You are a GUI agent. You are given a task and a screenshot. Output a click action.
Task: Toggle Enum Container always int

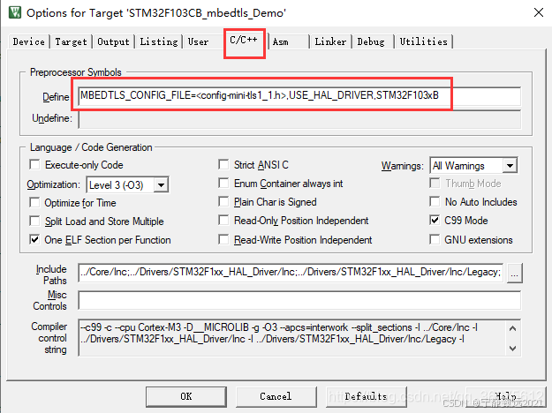(x=223, y=183)
